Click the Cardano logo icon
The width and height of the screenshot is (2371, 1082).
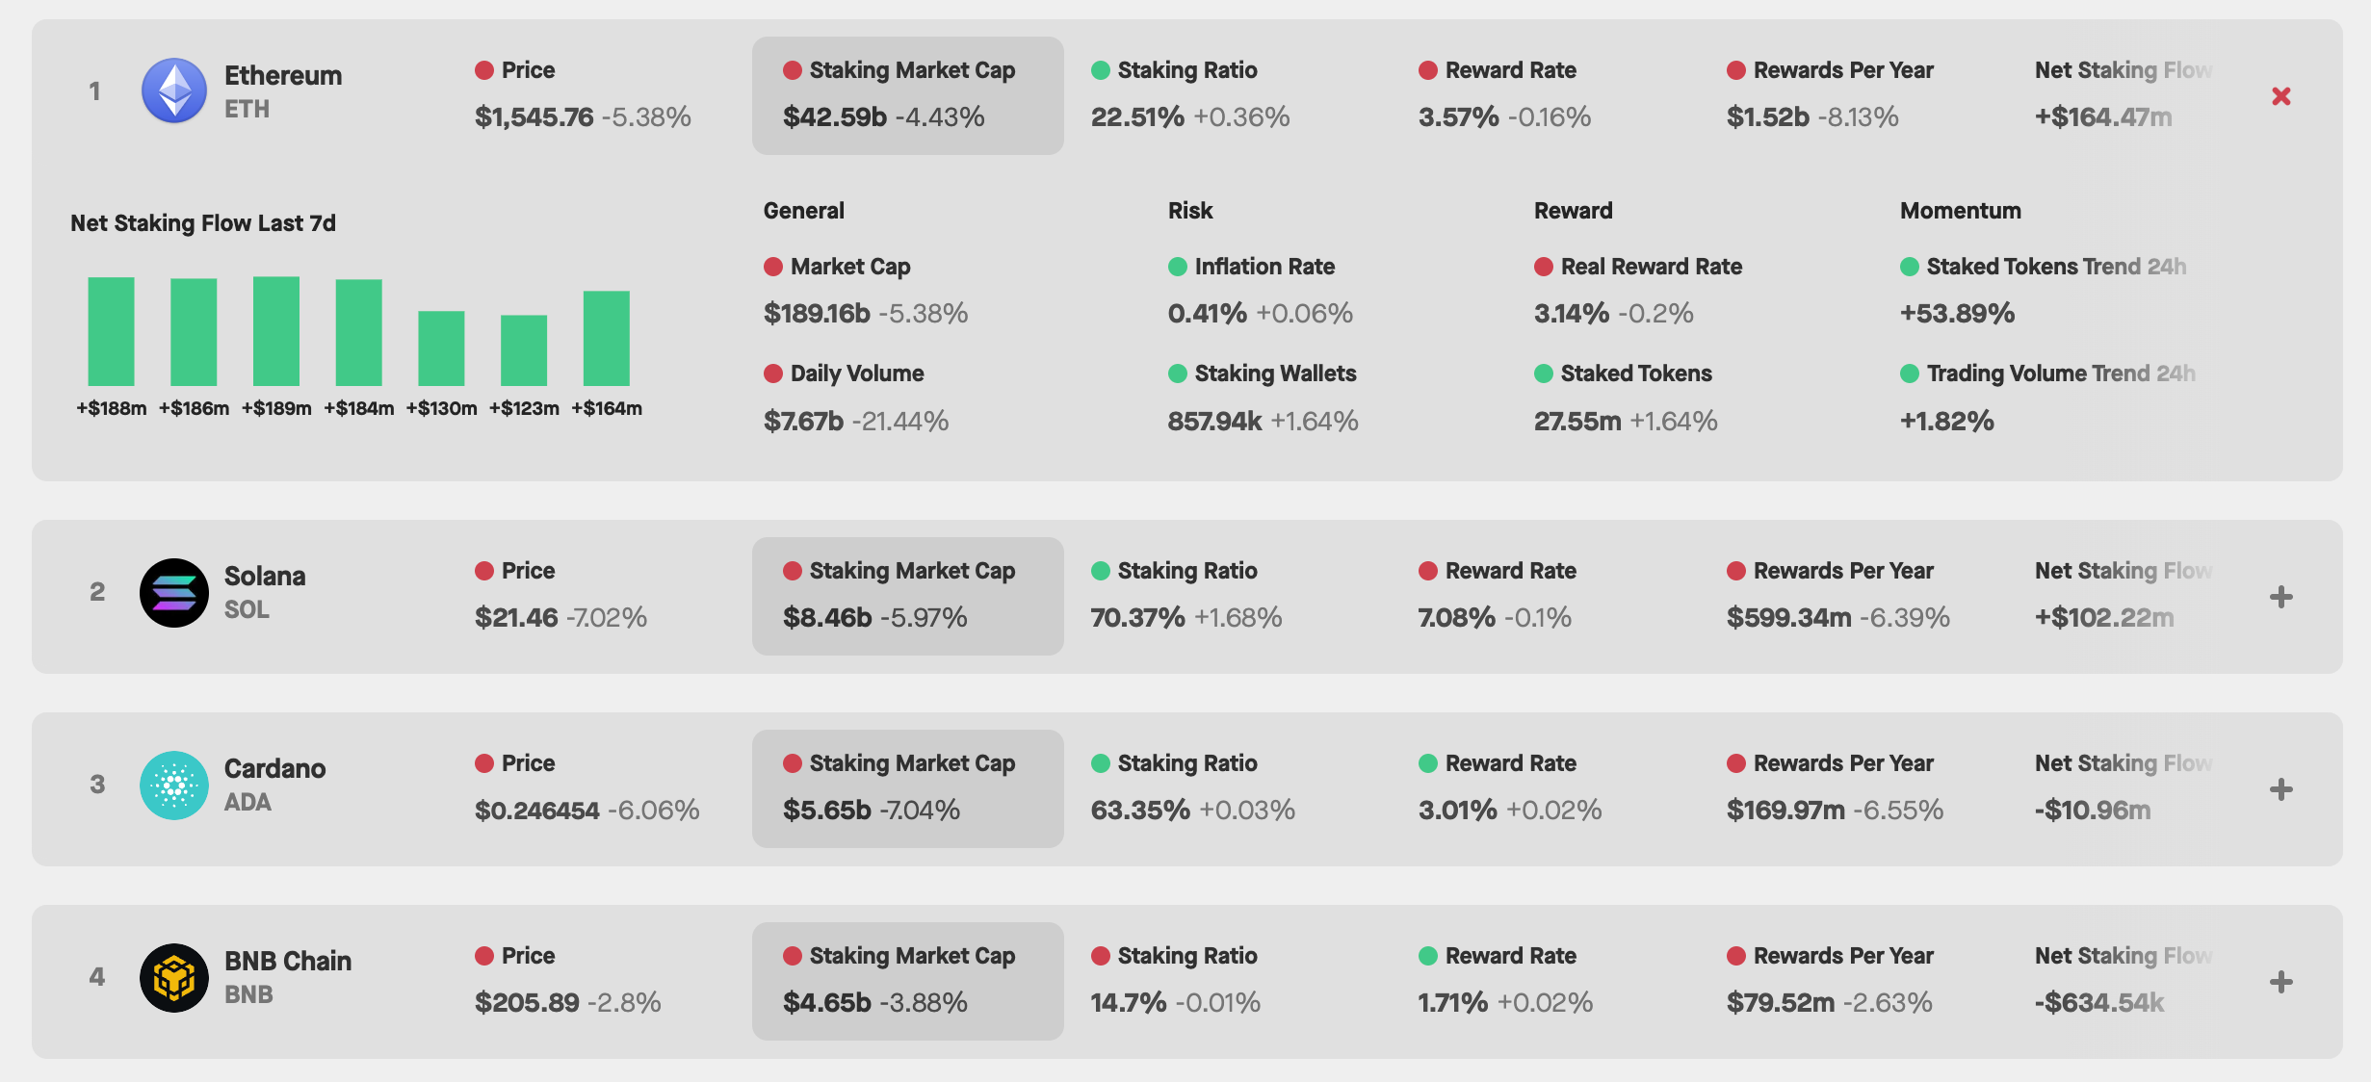[x=174, y=786]
